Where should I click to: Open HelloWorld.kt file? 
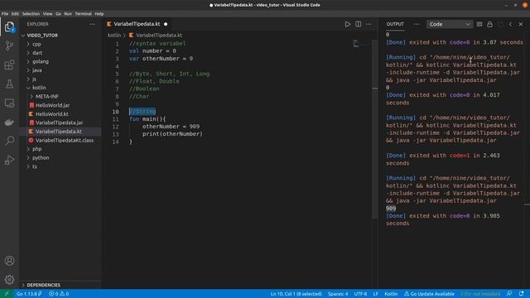click(x=52, y=114)
